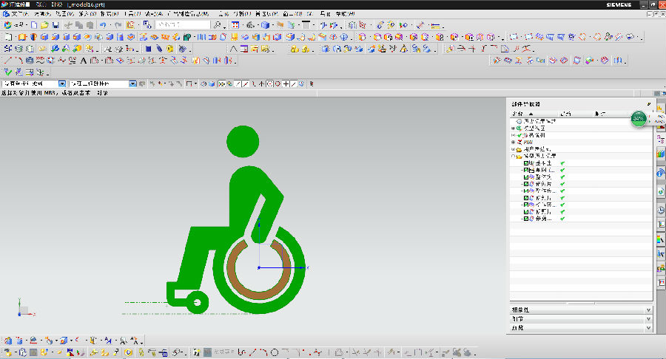Click the Save floppy disk icon
This screenshot has height=359, width=666.
[x=55, y=25]
